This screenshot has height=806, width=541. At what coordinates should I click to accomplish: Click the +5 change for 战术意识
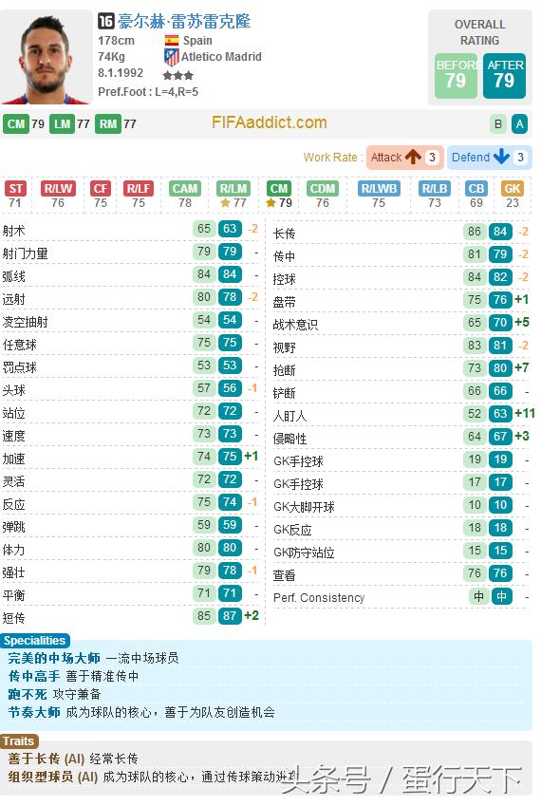coord(521,322)
